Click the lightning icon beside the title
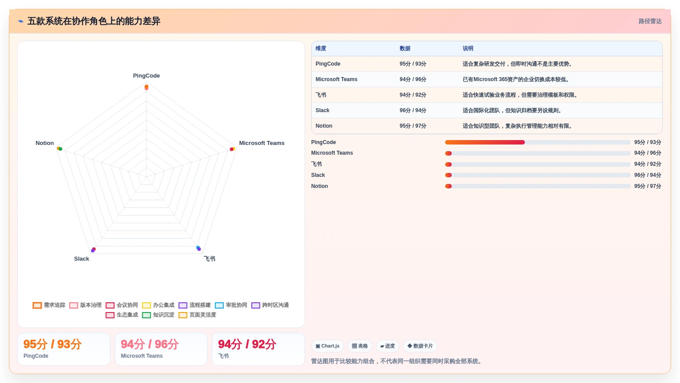 (21, 21)
